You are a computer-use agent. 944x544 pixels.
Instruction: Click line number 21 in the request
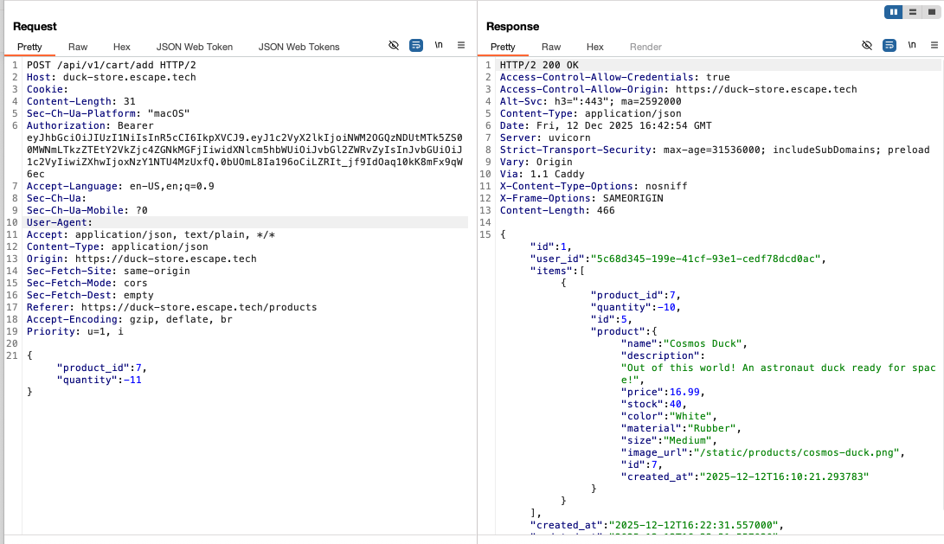pyautogui.click(x=11, y=355)
